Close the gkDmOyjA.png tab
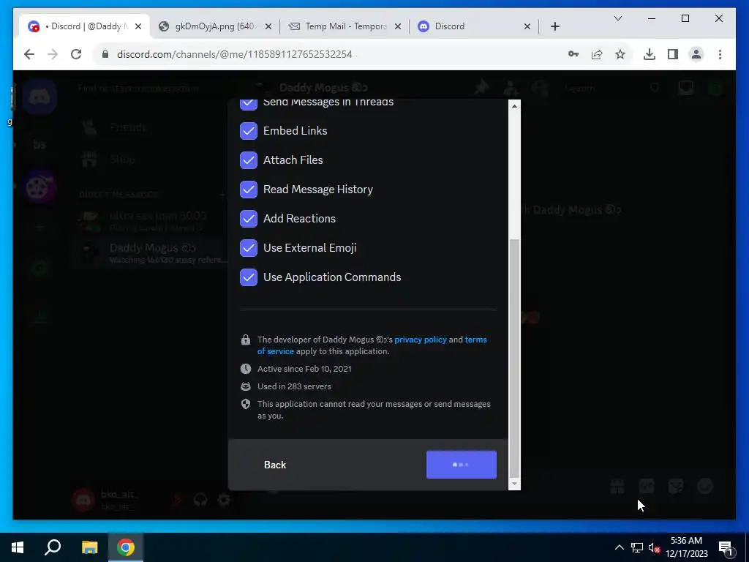The image size is (749, 562). (268, 26)
